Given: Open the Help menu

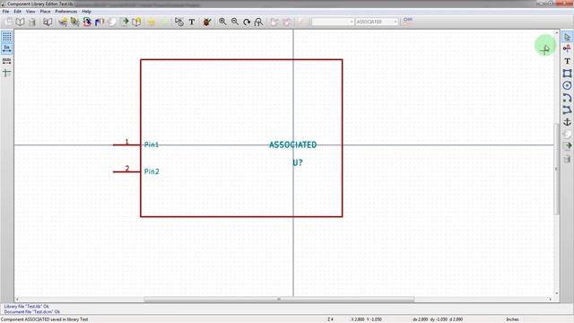Looking at the screenshot, I should click(86, 12).
